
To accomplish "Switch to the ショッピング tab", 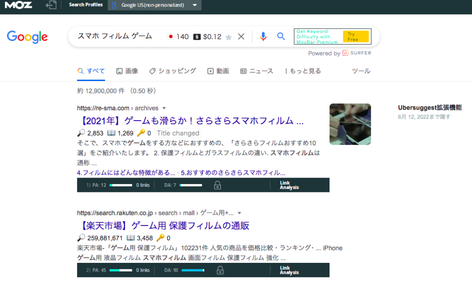I will click(x=172, y=71).
